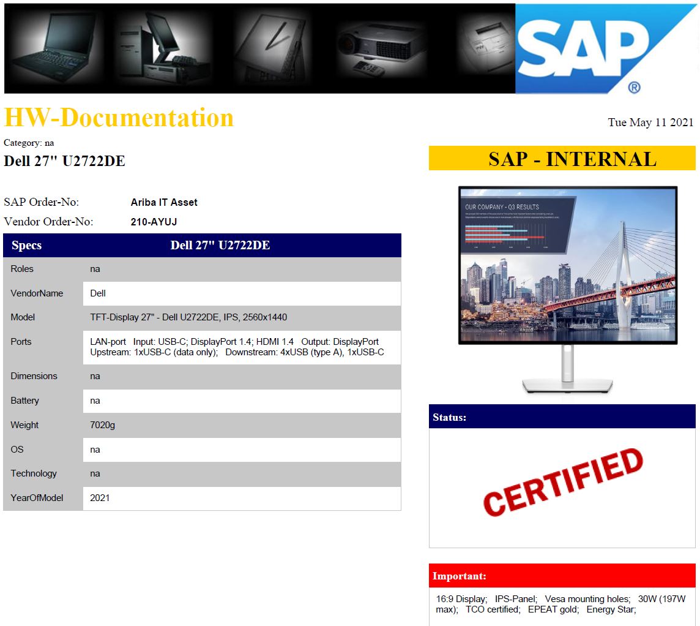Screen dimensions: 700x626
Task: Click the 'na' value in Battery row
Action: click(95, 401)
